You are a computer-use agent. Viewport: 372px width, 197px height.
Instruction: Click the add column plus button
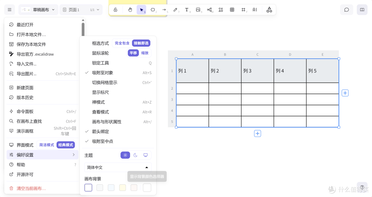(345, 93)
